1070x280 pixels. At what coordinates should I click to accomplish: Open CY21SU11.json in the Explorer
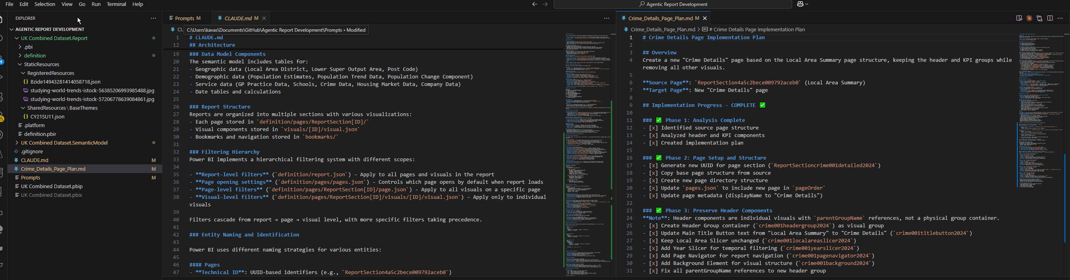click(47, 117)
